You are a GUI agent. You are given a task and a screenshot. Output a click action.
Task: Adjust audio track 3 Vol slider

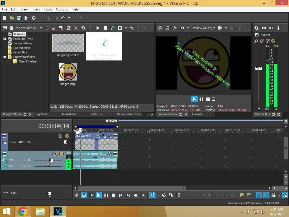click(51, 160)
